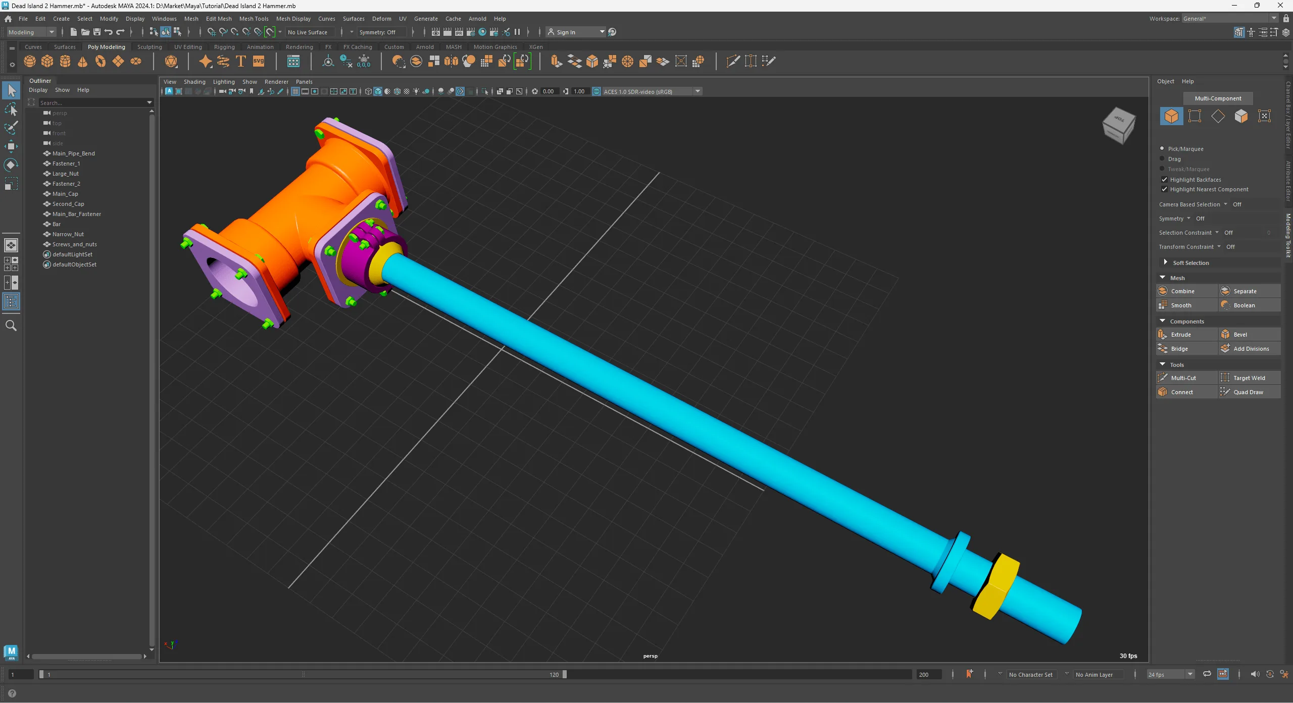
Task: Click the Quad Draw button
Action: click(x=1250, y=392)
